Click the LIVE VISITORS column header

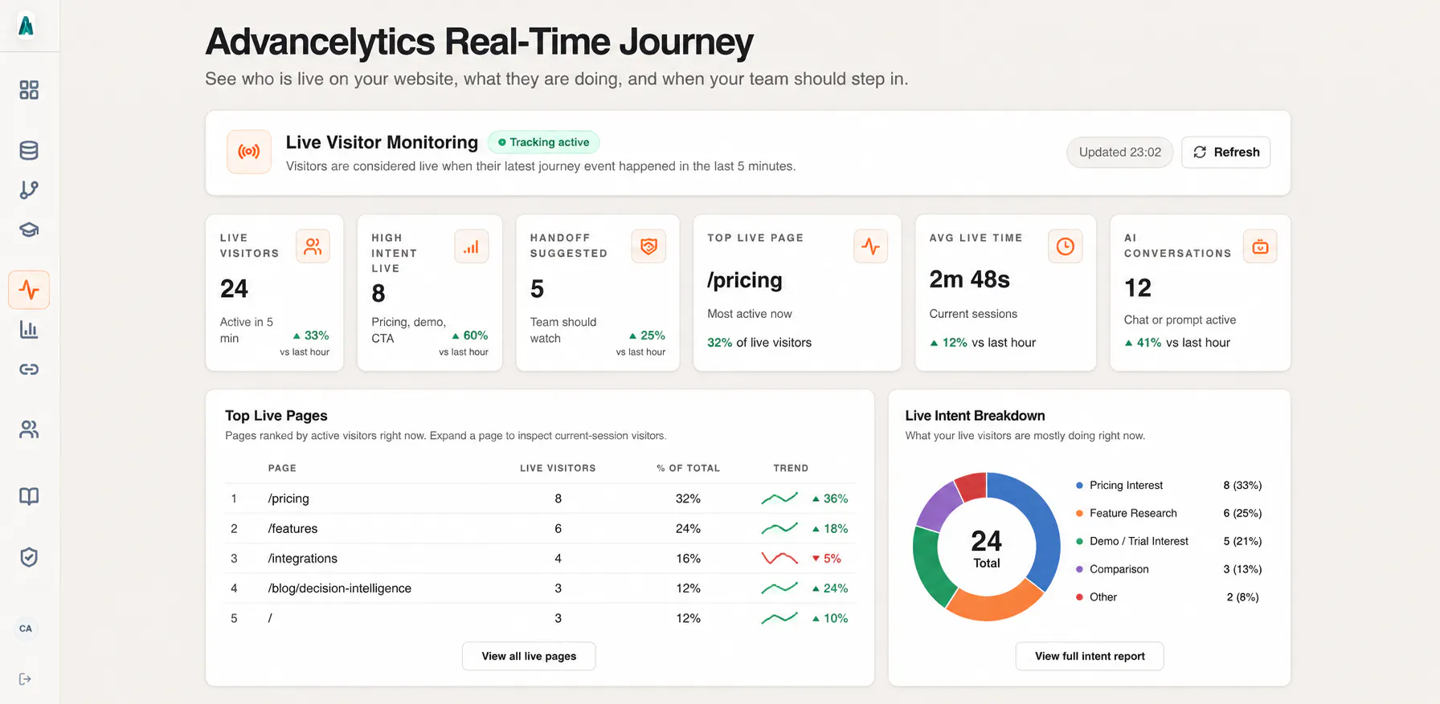coord(558,468)
